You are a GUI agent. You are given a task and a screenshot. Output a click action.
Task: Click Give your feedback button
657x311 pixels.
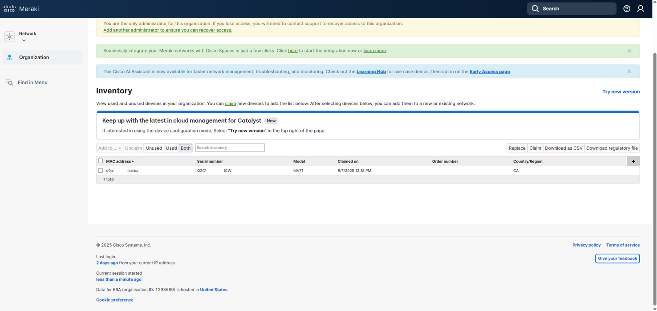[617, 259]
